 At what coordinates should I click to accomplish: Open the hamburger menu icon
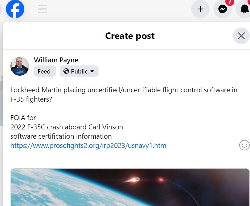[42, 9]
